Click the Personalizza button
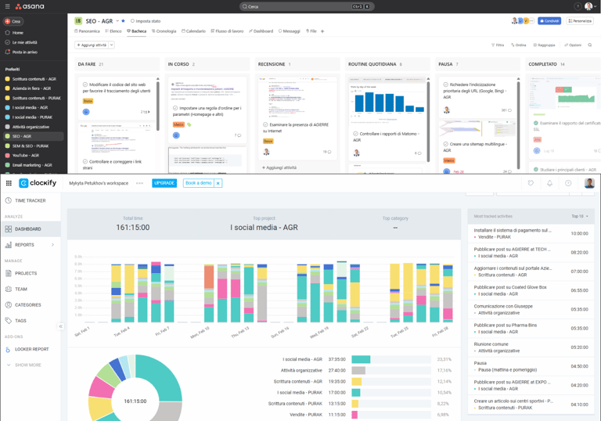The image size is (601, 421). point(580,20)
